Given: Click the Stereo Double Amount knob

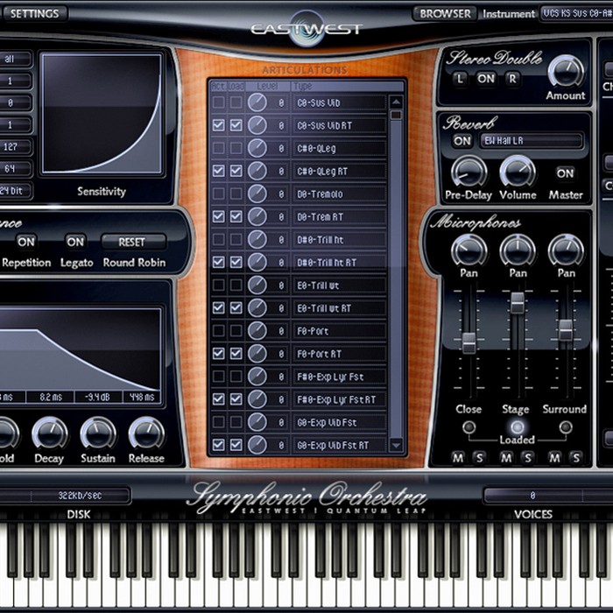Looking at the screenshot, I should (x=566, y=72).
